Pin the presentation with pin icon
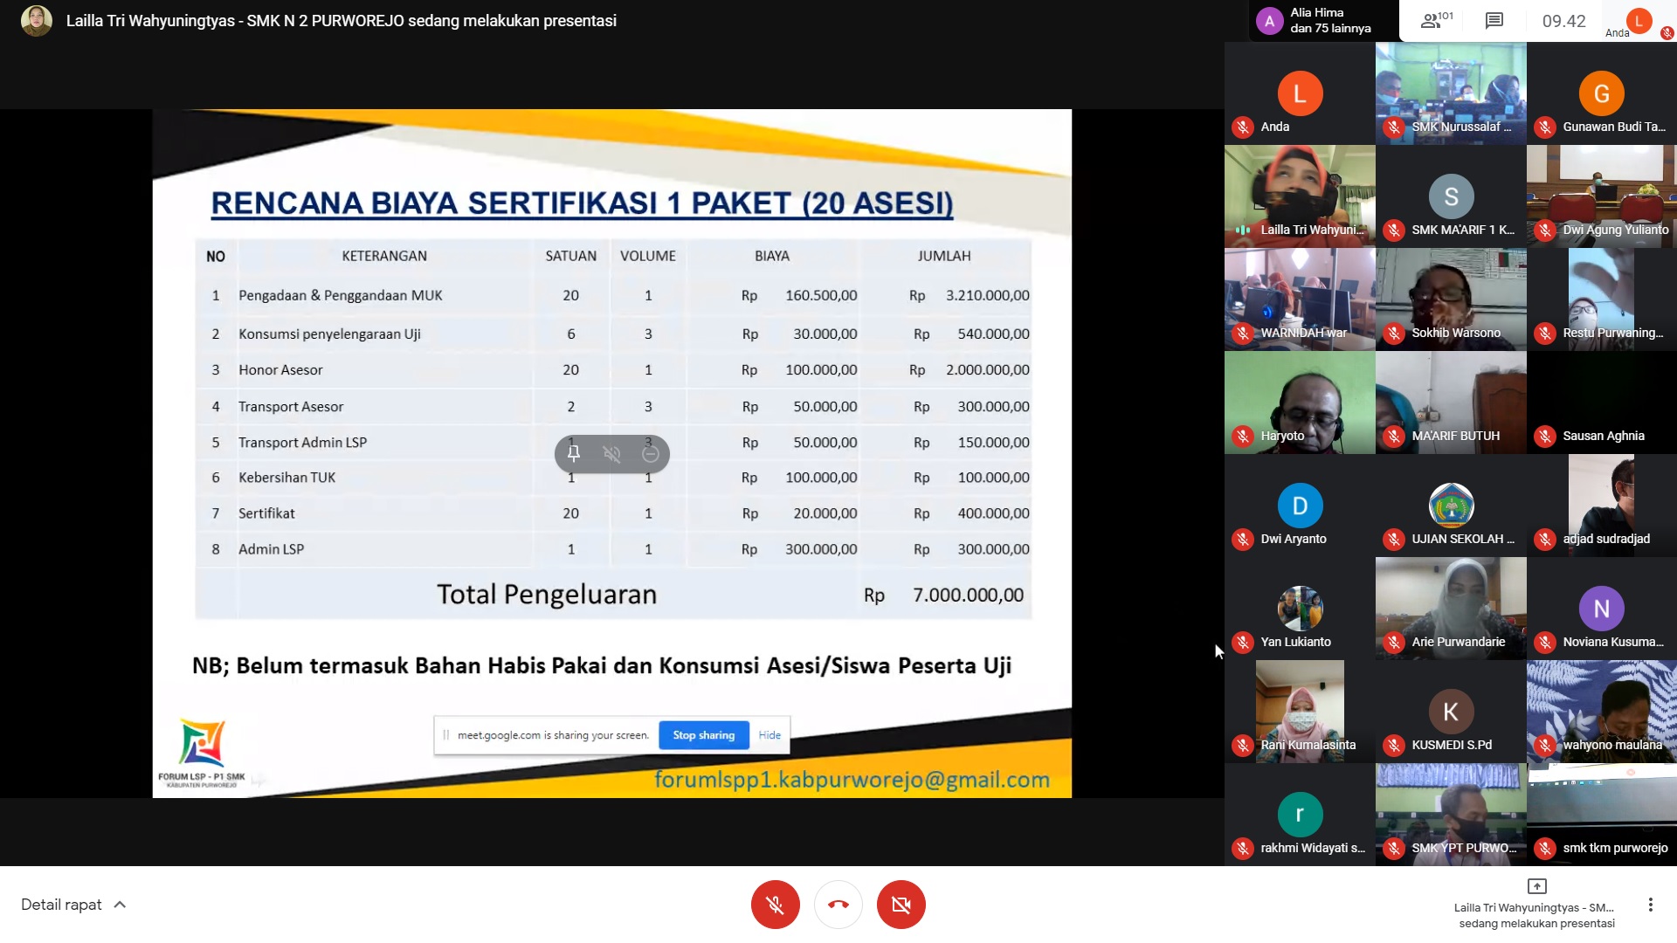Viewport: 1677px width, 943px height. 574,453
